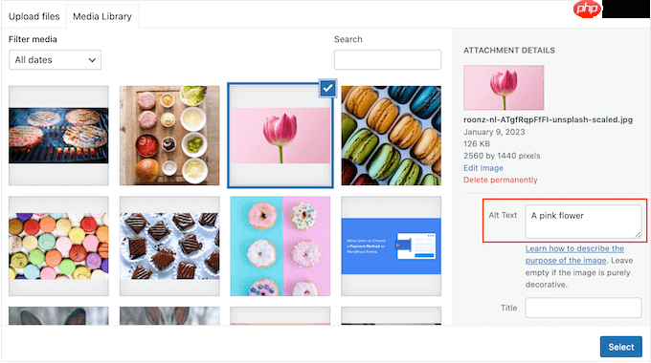Select the chocolate brownies thumbnail

click(x=169, y=246)
